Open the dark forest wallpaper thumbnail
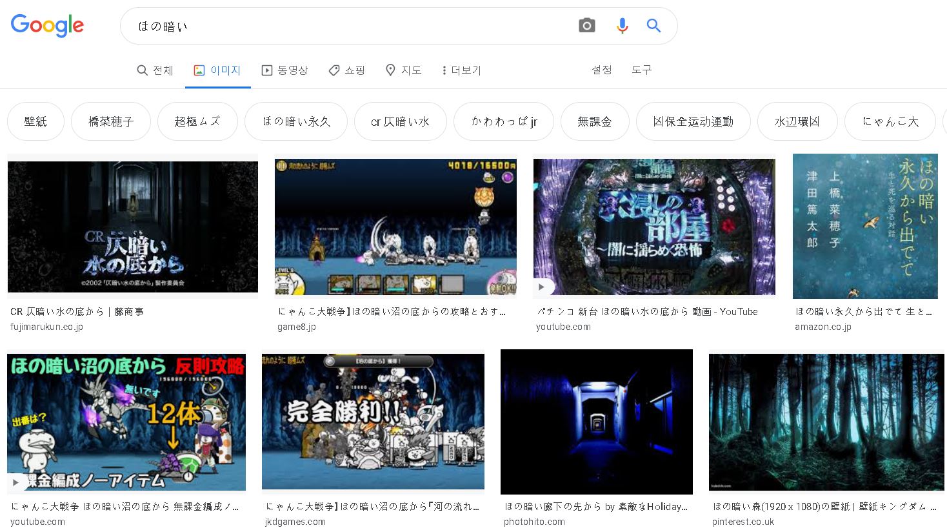Viewport: 947px width, 532px height. 826,422
